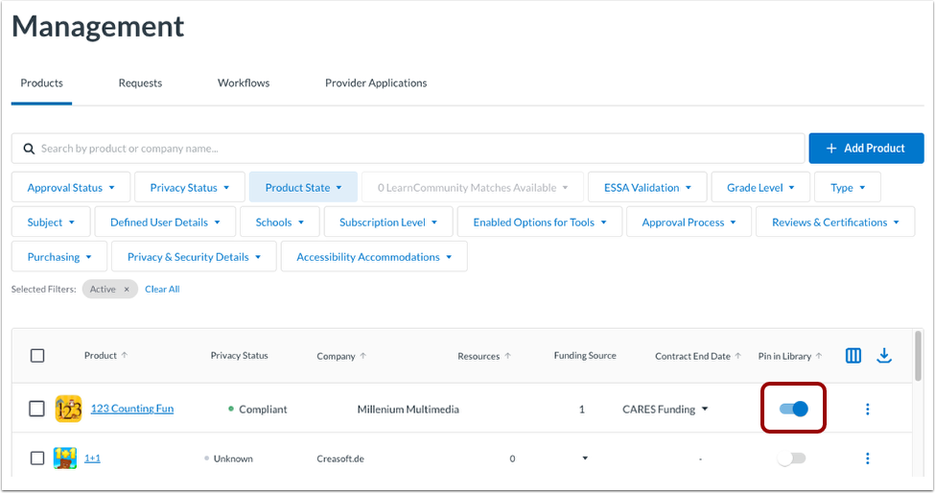935x493 pixels.
Task: Open column chooser icon in table header
Action: 853,356
